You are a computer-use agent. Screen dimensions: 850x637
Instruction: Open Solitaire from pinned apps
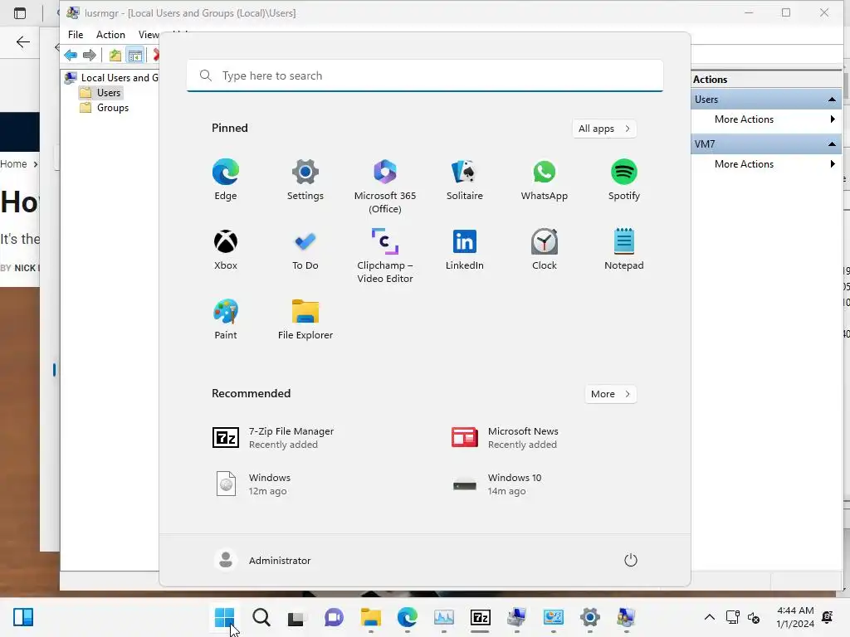[x=465, y=180]
